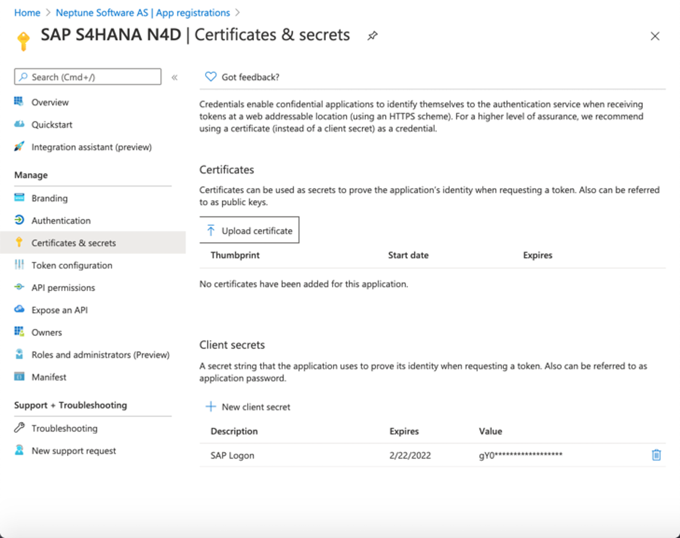Open Neptune Software AS App registrations breadcrumb
This screenshot has height=538, width=680.
(x=143, y=13)
